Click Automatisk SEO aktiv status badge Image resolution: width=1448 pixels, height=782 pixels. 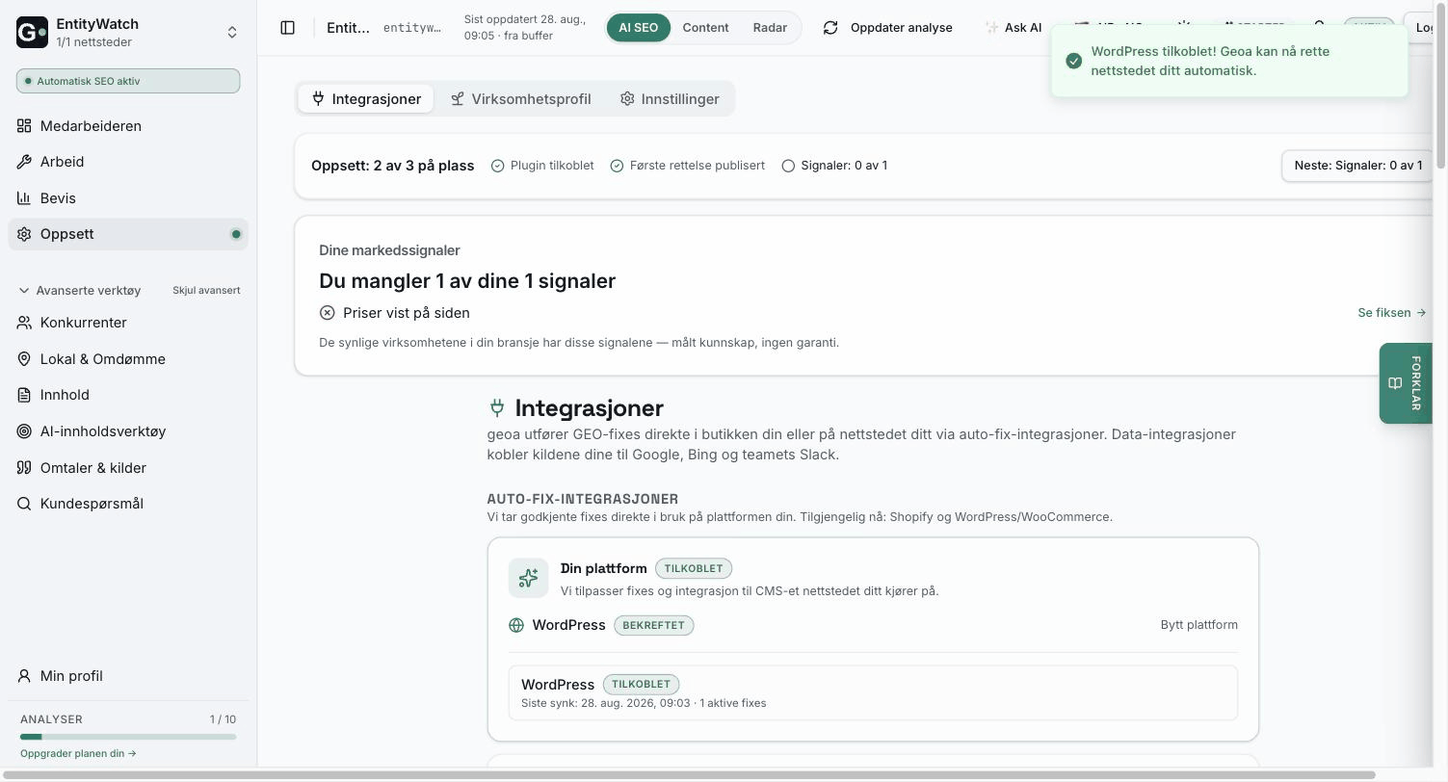[x=128, y=81]
